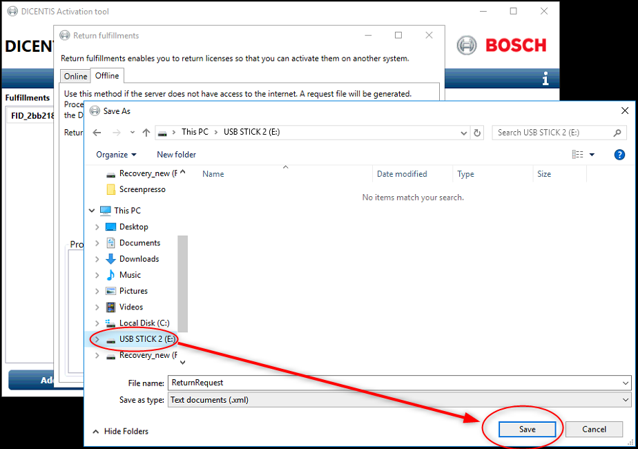Select Screenpresso folder in the tree
This screenshot has width=638, height=449.
(142, 189)
